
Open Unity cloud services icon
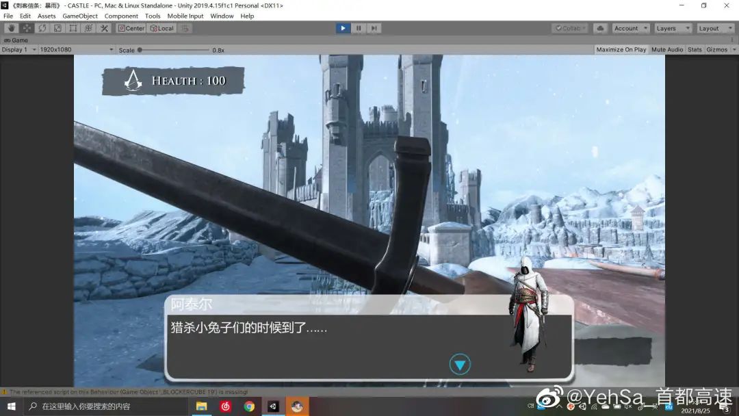click(600, 28)
